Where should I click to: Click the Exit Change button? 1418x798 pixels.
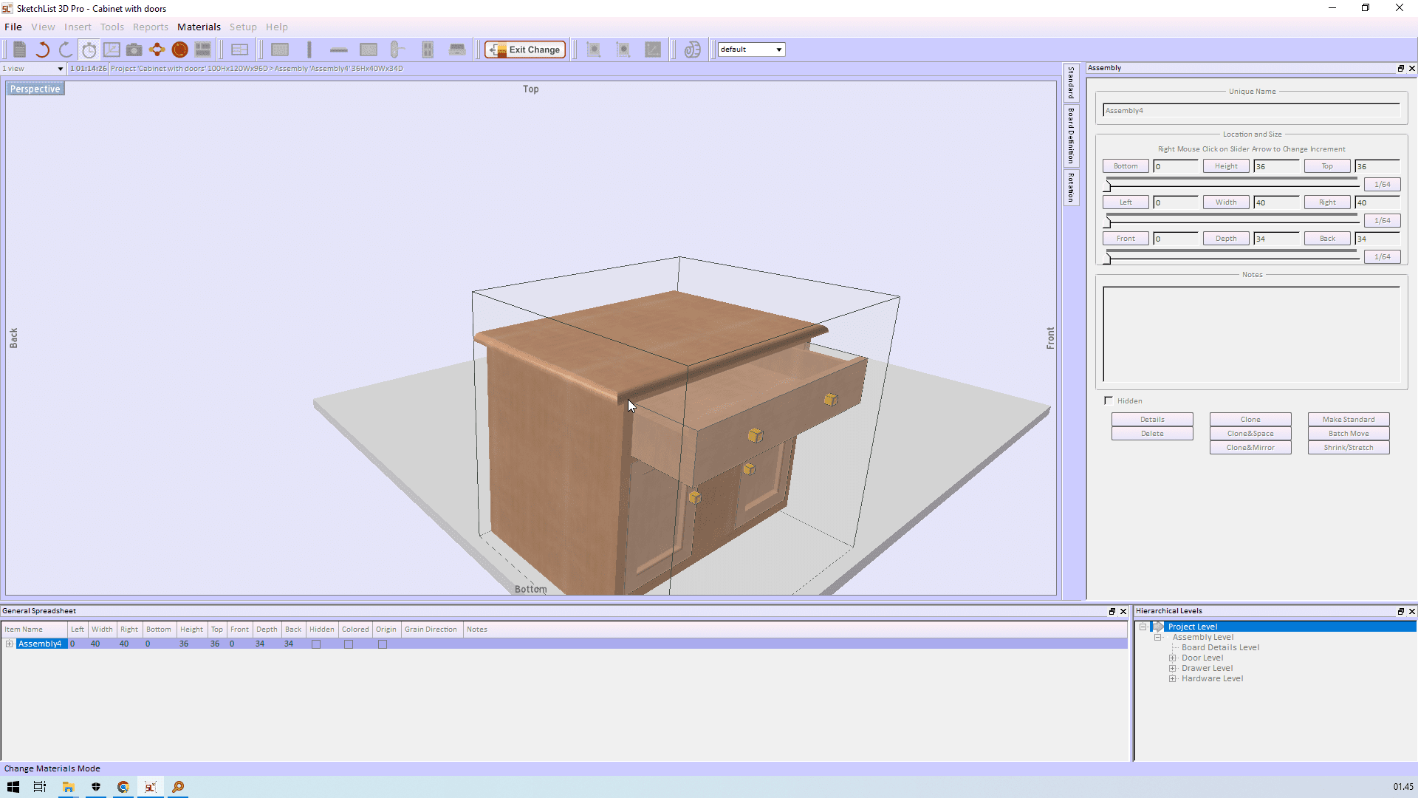pyautogui.click(x=525, y=50)
